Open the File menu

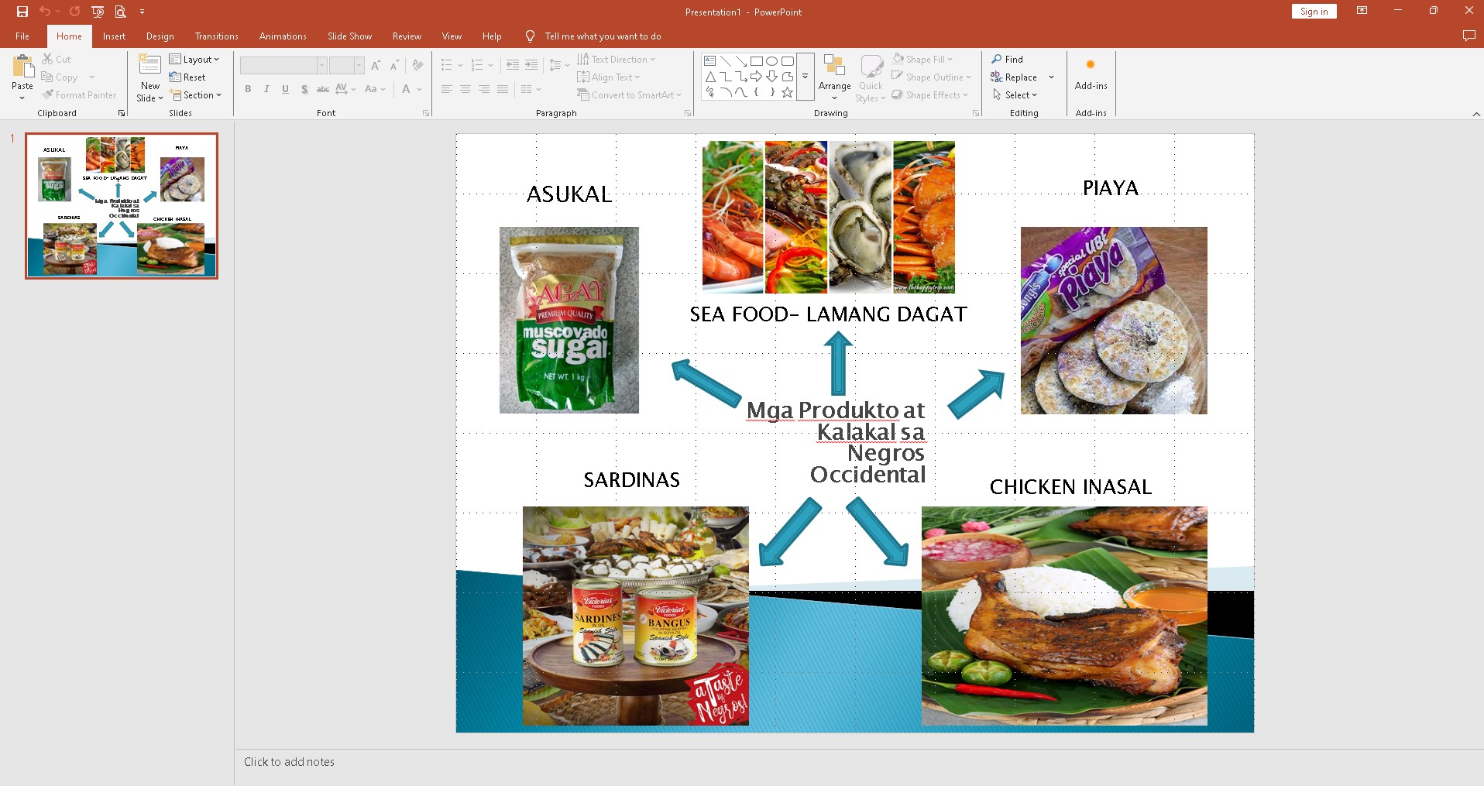(x=22, y=36)
